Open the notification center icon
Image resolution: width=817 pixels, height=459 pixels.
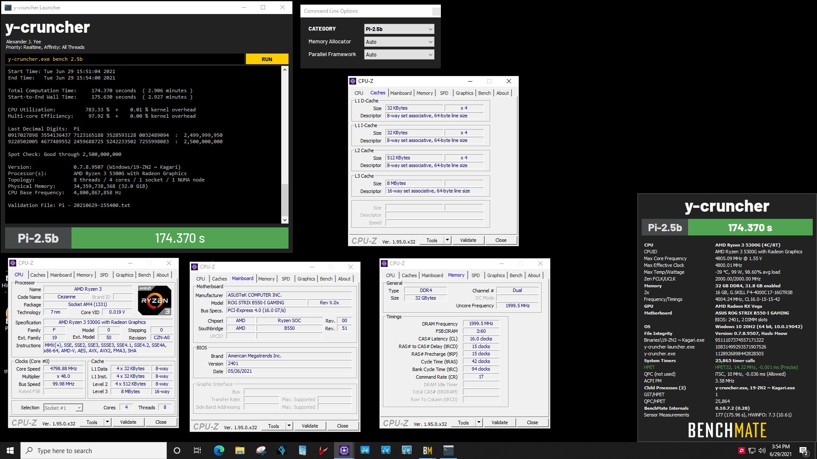(x=804, y=450)
